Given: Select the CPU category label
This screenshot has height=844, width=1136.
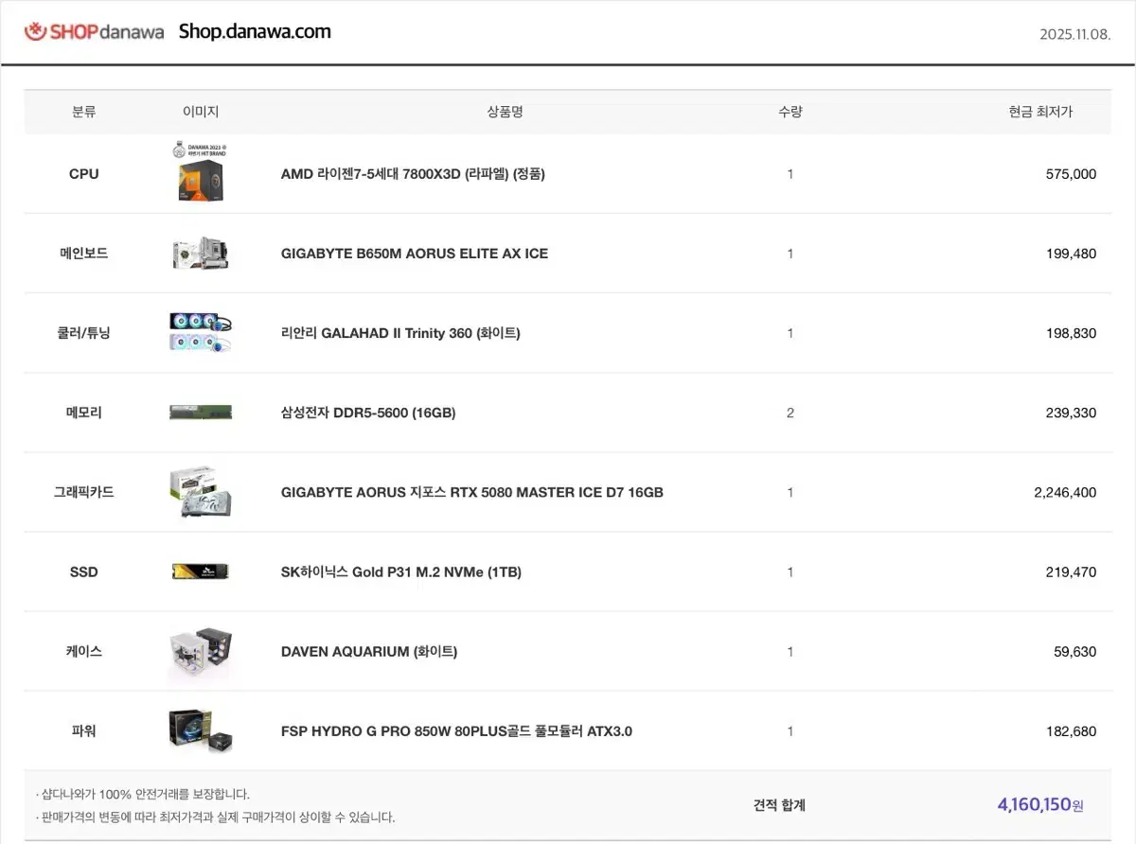Looking at the screenshot, I should pyautogui.click(x=83, y=174).
